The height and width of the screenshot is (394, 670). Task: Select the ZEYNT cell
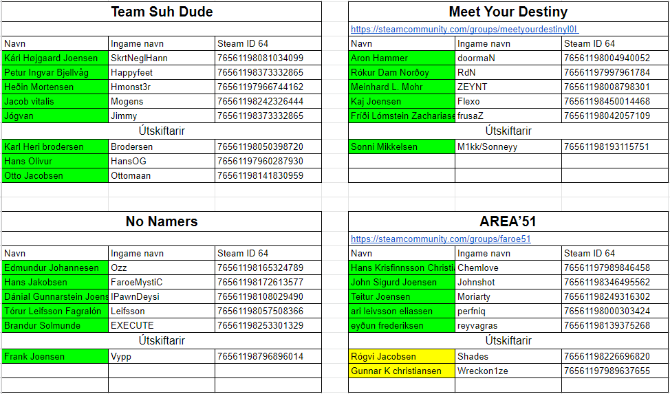coord(508,87)
